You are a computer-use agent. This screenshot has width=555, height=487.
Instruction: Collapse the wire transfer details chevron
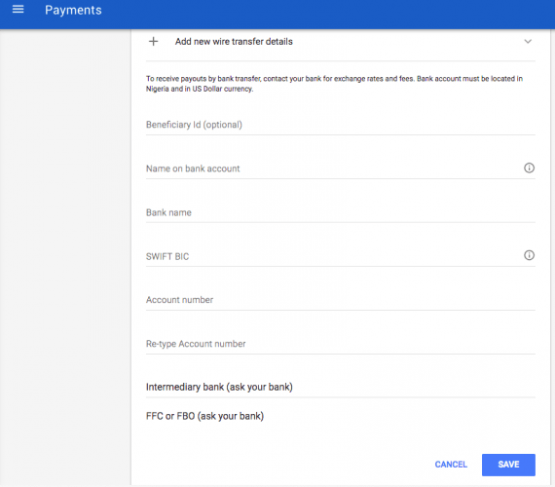[528, 42]
